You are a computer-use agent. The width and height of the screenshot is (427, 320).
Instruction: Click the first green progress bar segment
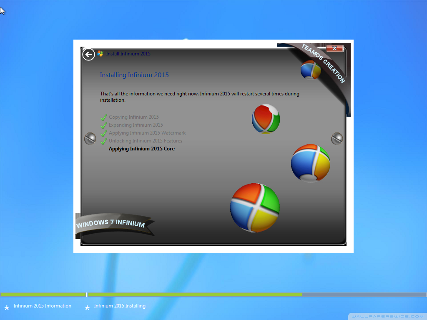[43, 295]
